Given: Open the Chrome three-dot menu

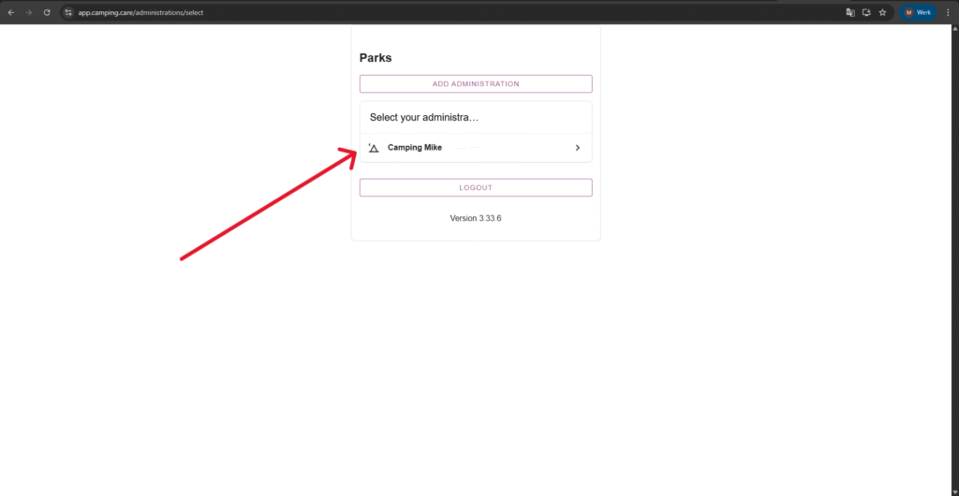Looking at the screenshot, I should pos(948,12).
